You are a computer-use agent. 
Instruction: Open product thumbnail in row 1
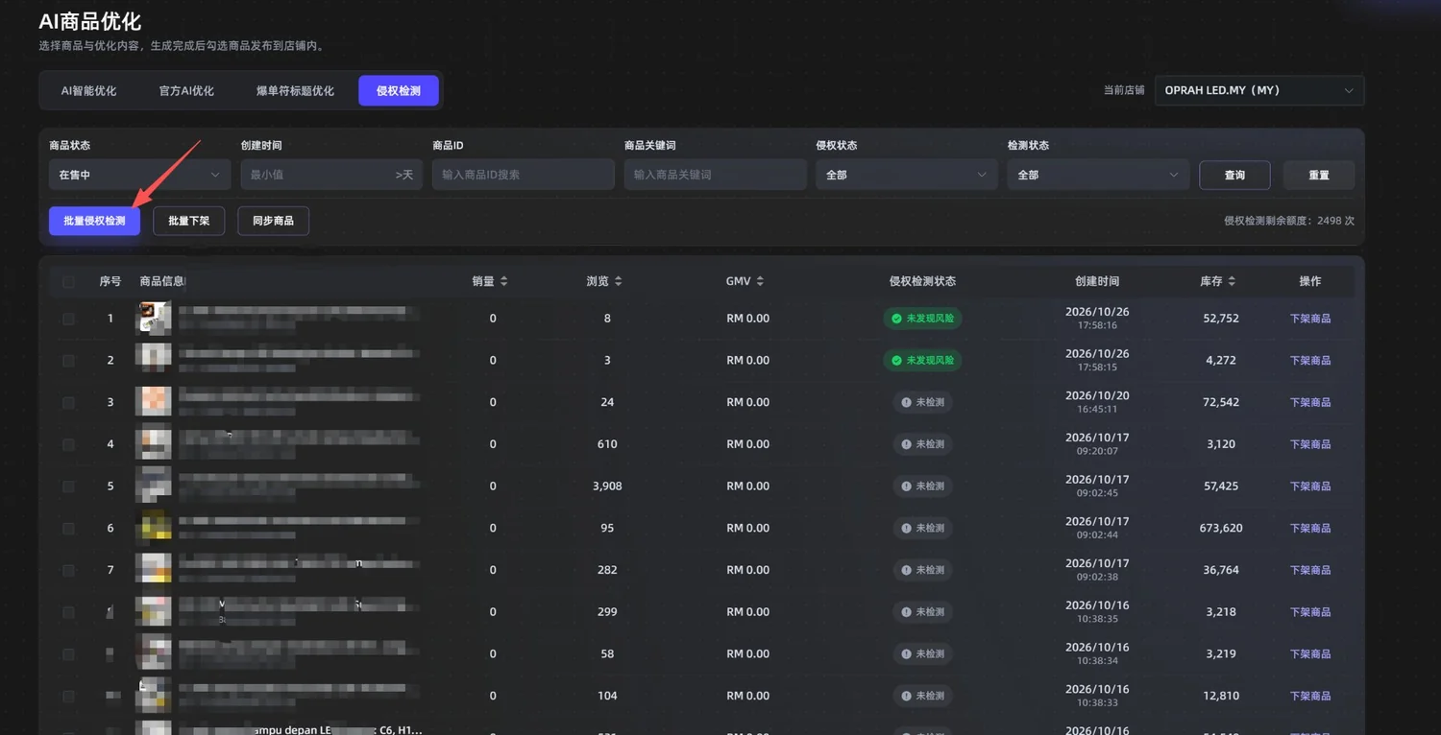(154, 318)
